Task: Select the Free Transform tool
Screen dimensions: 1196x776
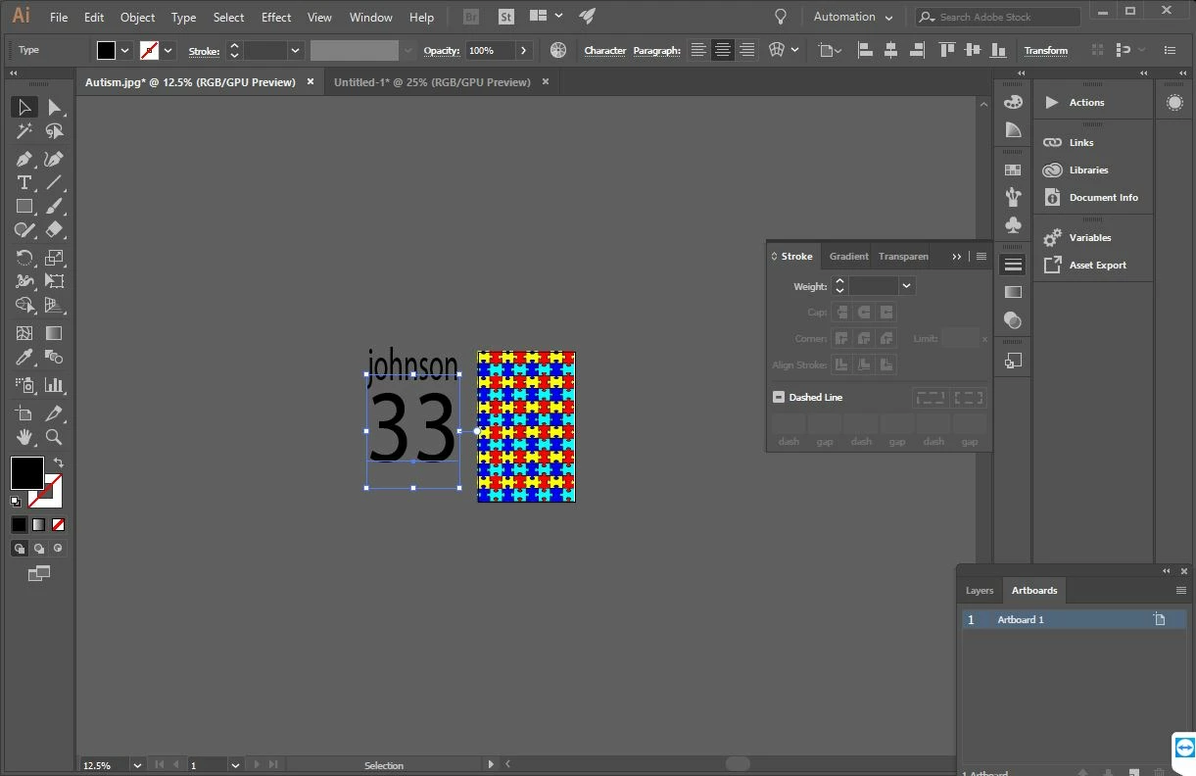Action: tap(55, 281)
